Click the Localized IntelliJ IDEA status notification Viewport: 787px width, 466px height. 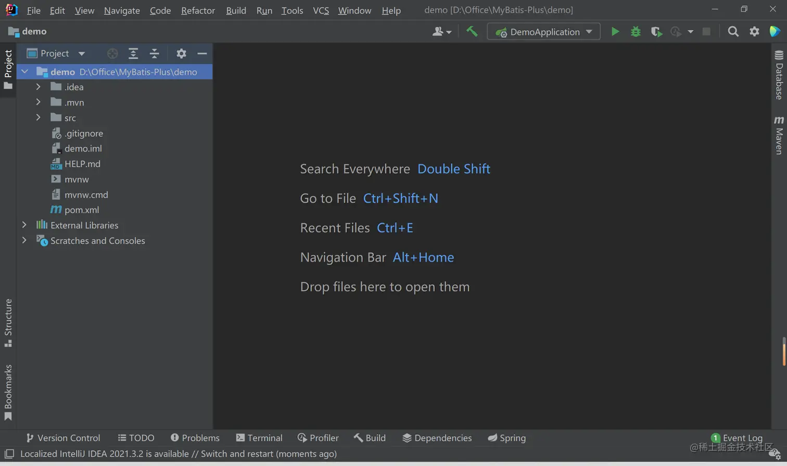[179, 454]
